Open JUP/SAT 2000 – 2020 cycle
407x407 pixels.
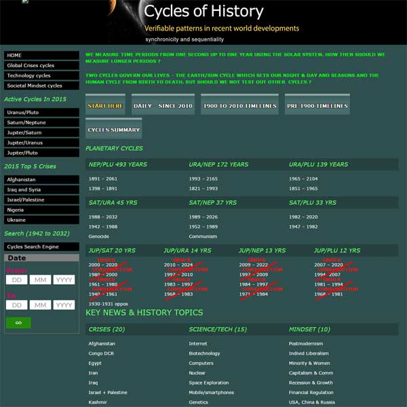103,265
